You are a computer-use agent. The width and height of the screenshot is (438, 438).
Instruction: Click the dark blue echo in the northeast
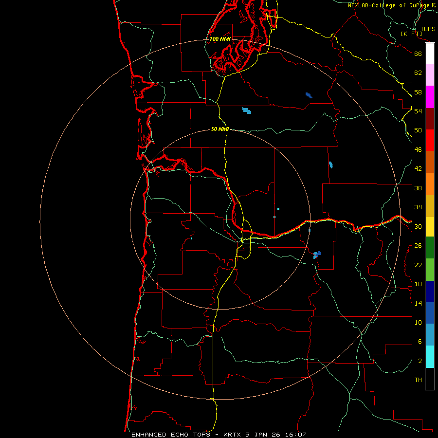click(x=309, y=95)
